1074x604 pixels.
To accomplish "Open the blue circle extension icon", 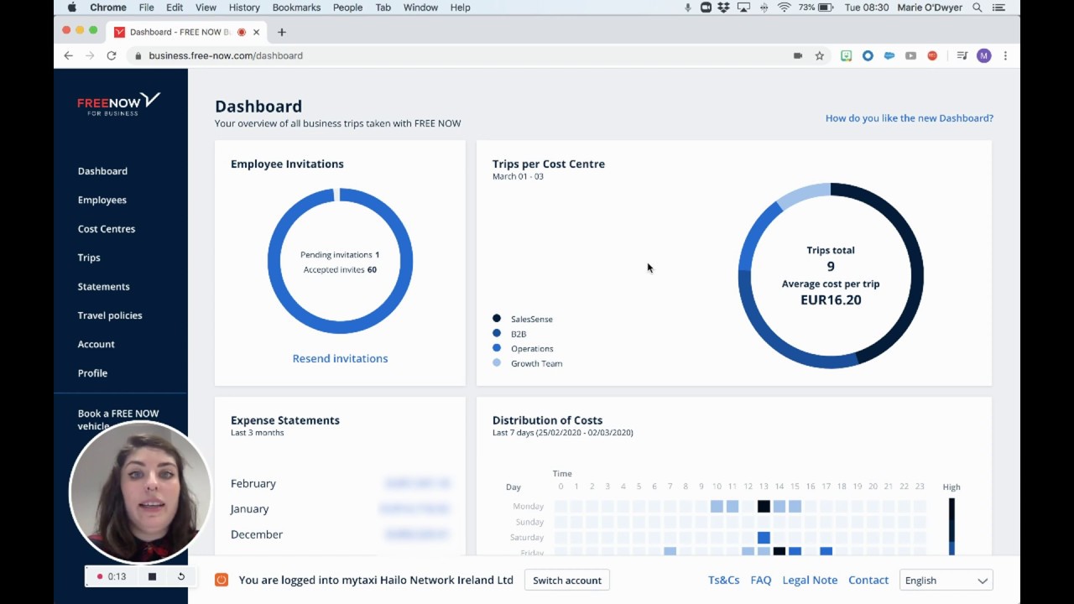I will pos(868,55).
